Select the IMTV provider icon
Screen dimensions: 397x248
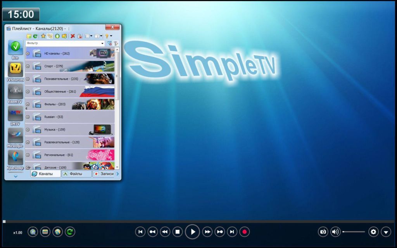click(x=16, y=114)
